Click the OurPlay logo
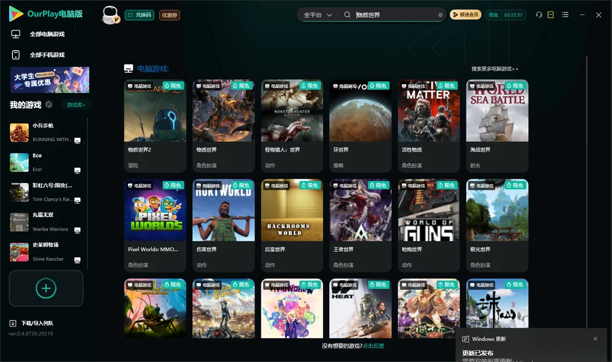The image size is (612, 362). click(45, 14)
